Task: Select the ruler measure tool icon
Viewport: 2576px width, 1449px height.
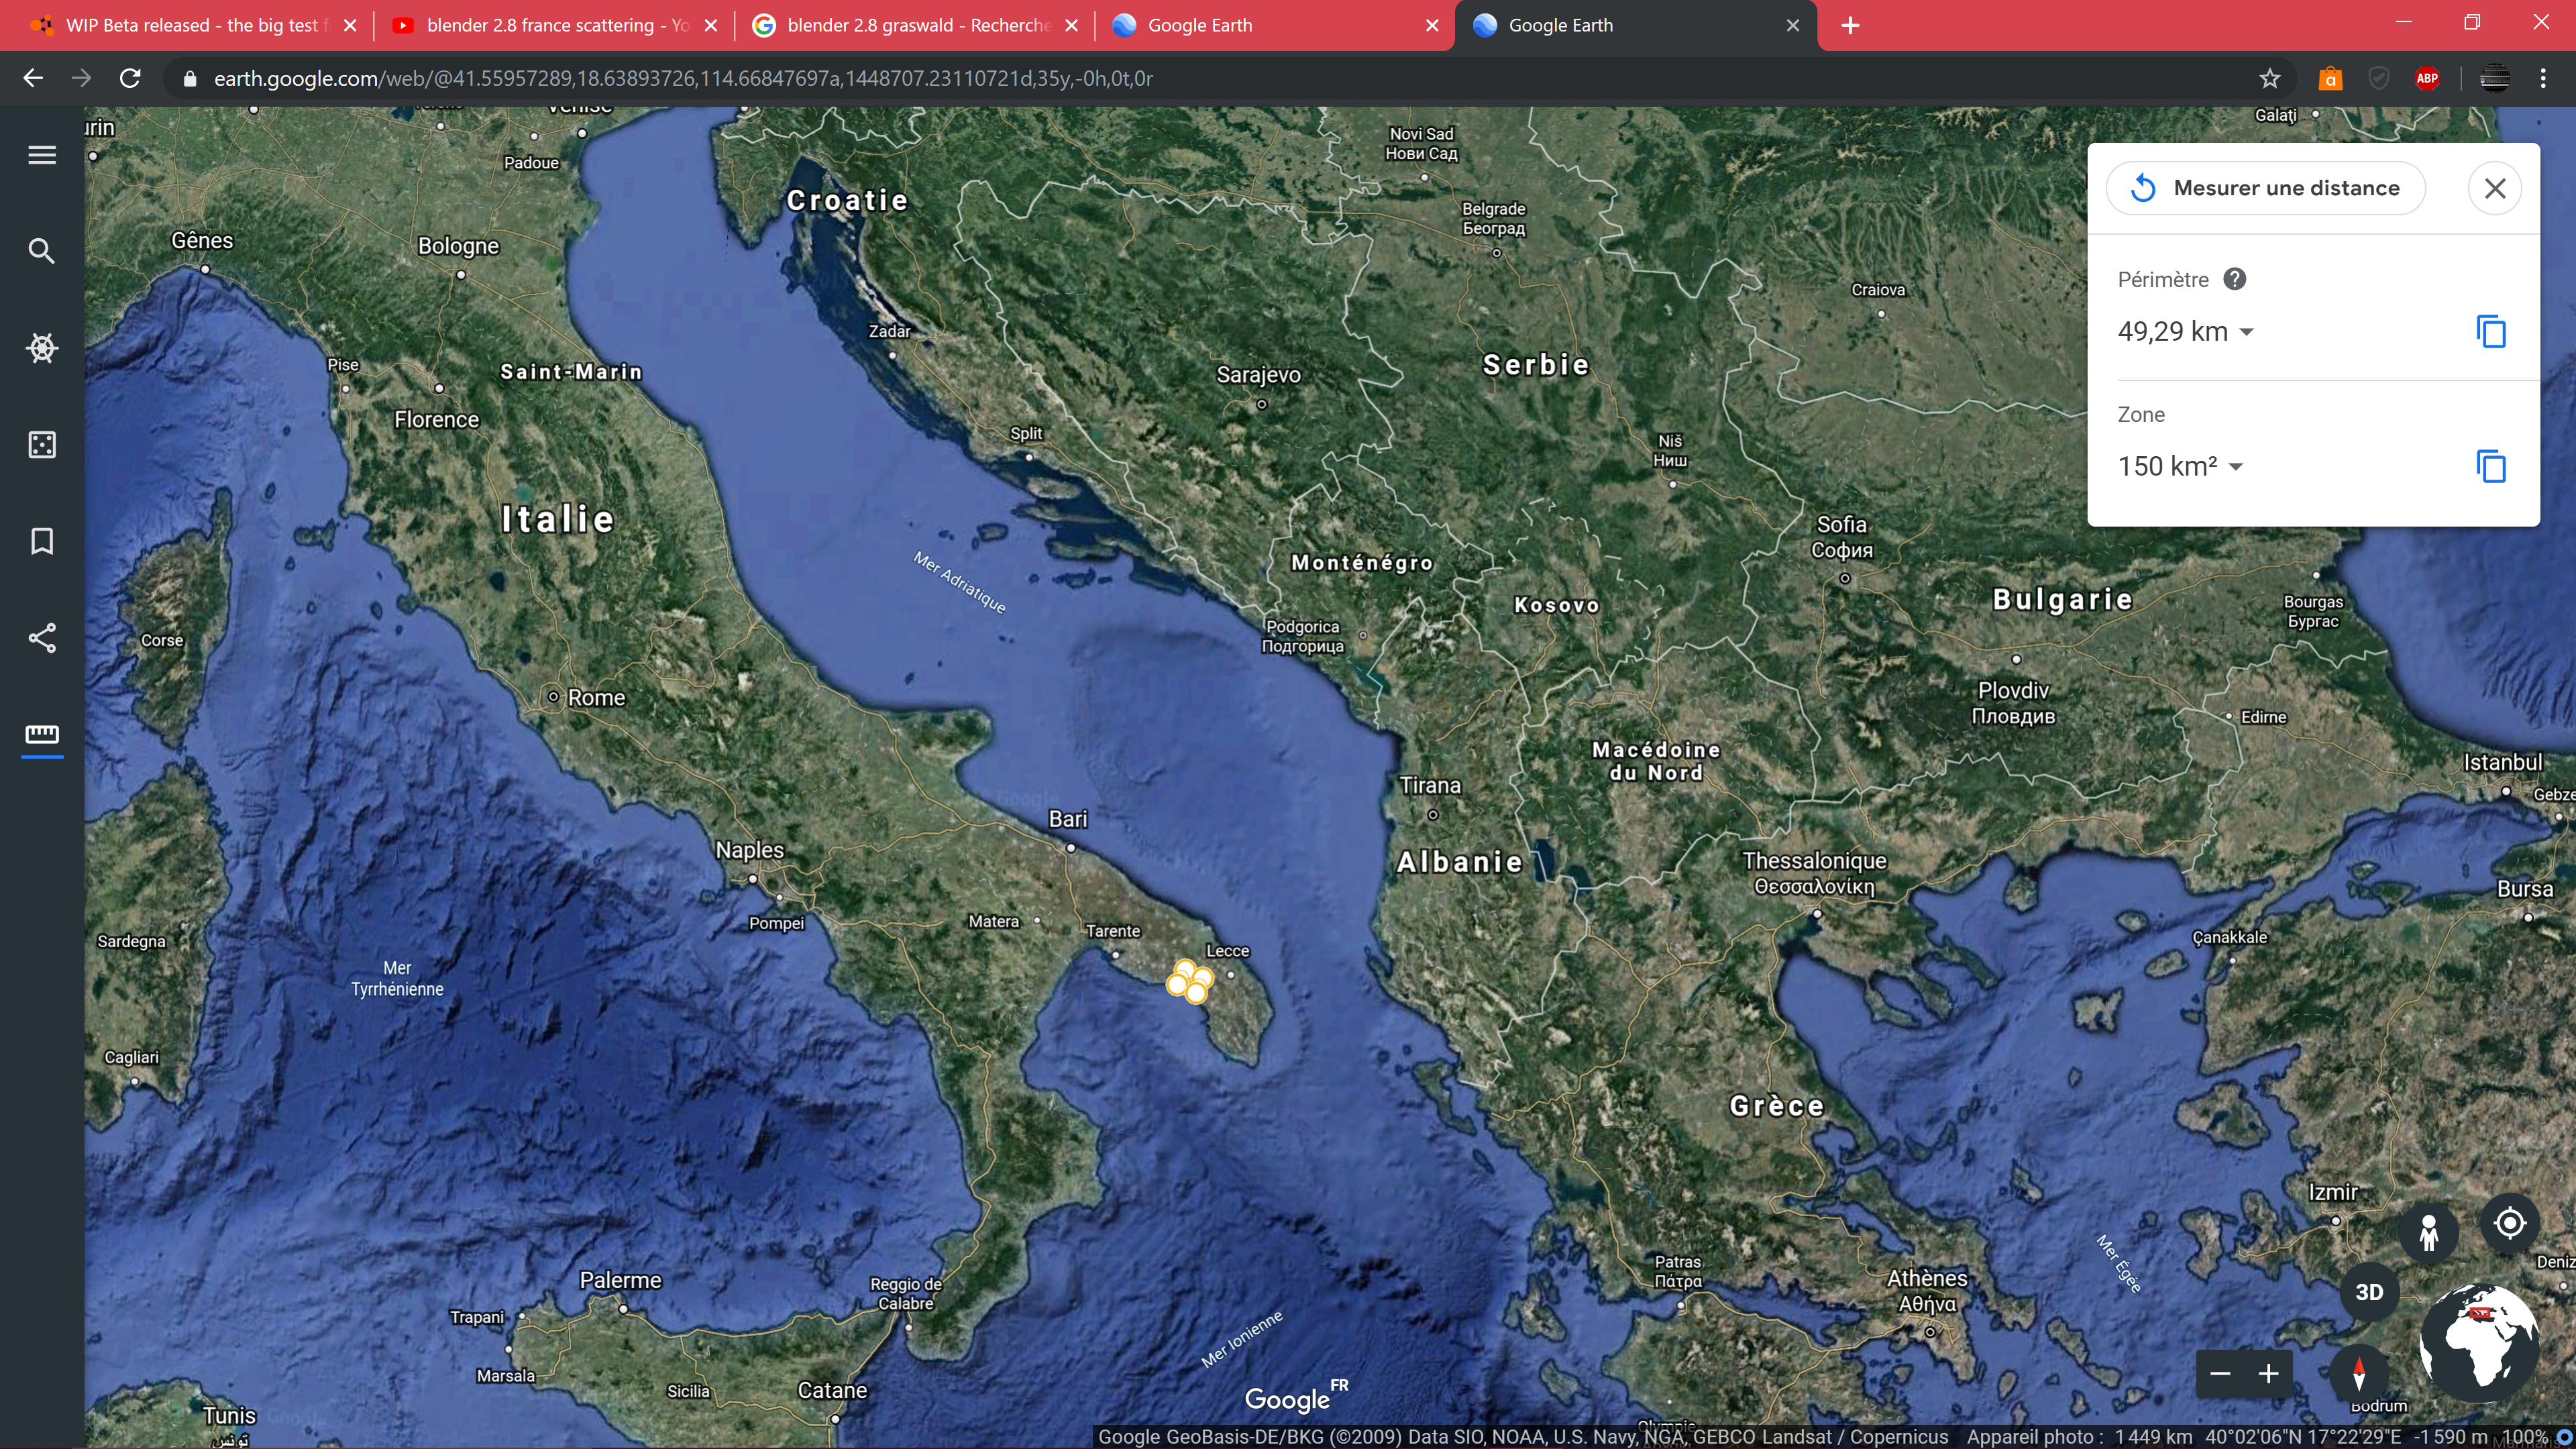Action: [x=42, y=735]
